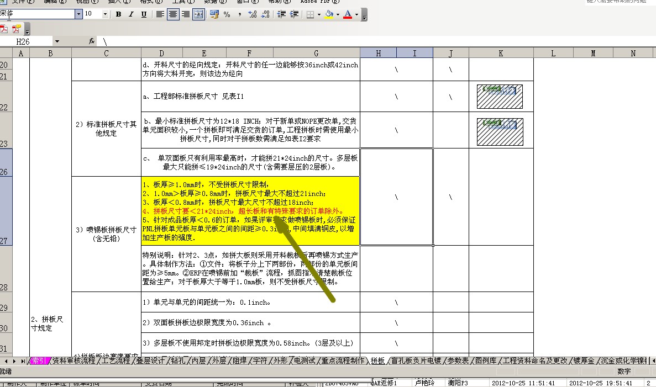Go to previous sheet tab arrow
The width and height of the screenshot is (656, 387).
point(6,361)
